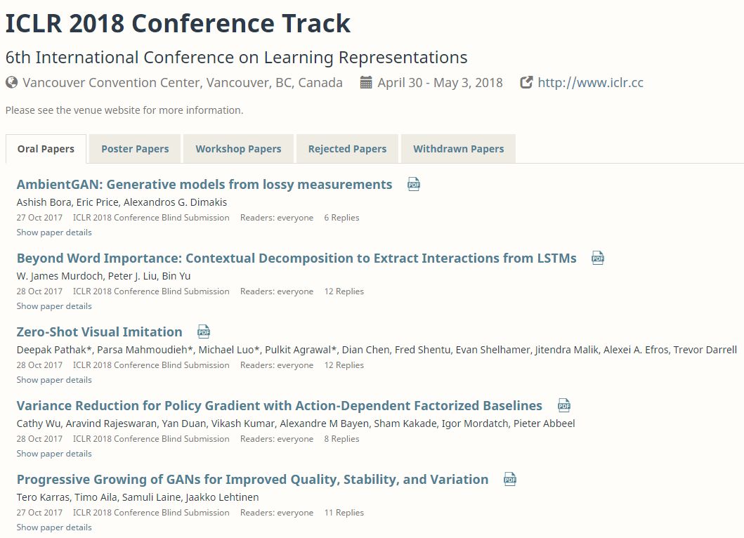Click author Yan Duan
Screen dimensions: 744x538
pos(183,424)
